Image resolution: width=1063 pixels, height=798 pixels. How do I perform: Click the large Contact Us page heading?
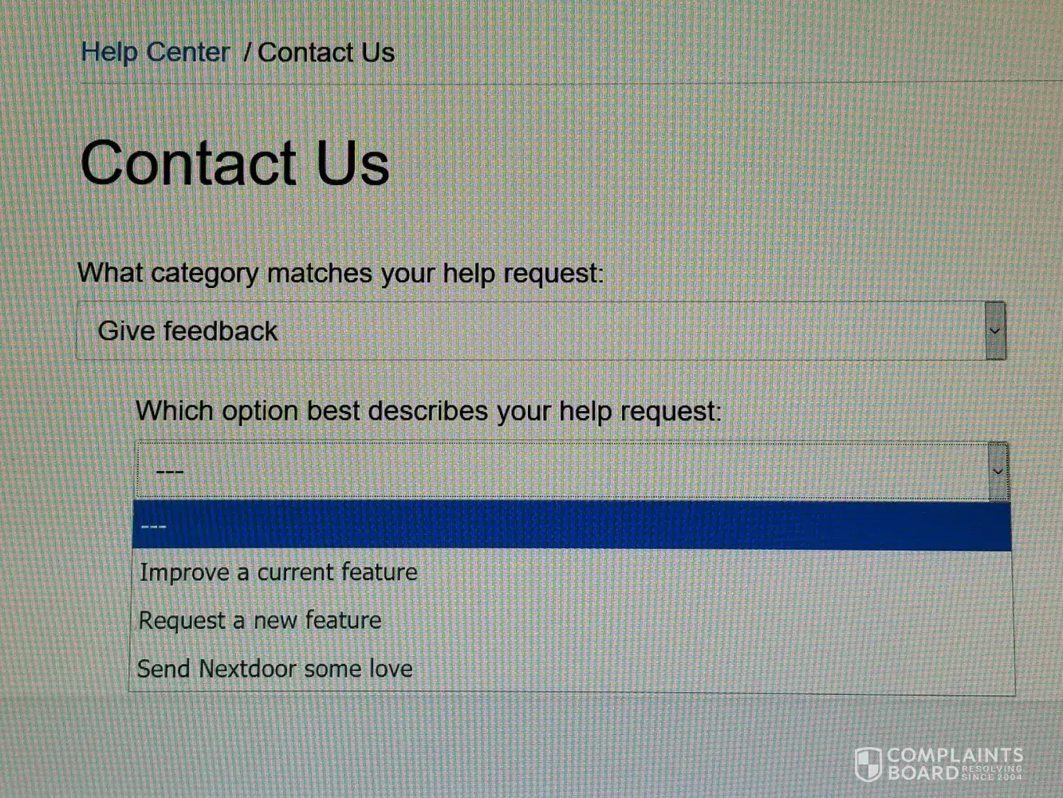(234, 163)
